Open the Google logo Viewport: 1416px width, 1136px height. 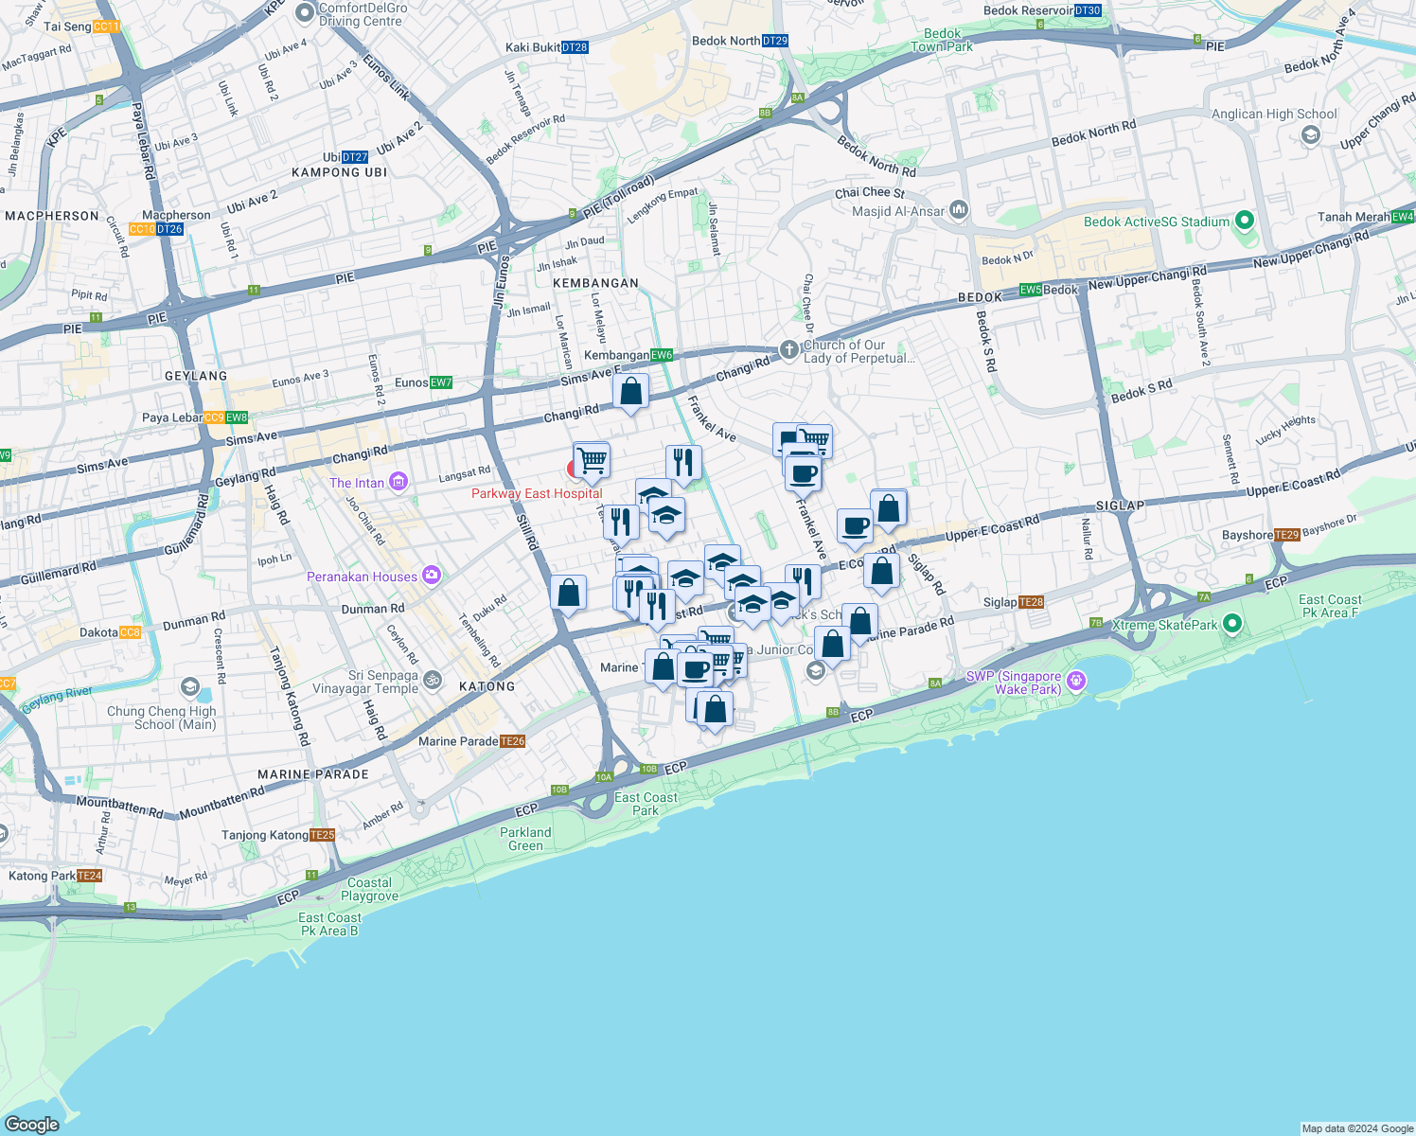pos(31,1124)
